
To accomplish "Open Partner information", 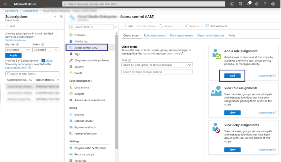I will 86,134.
